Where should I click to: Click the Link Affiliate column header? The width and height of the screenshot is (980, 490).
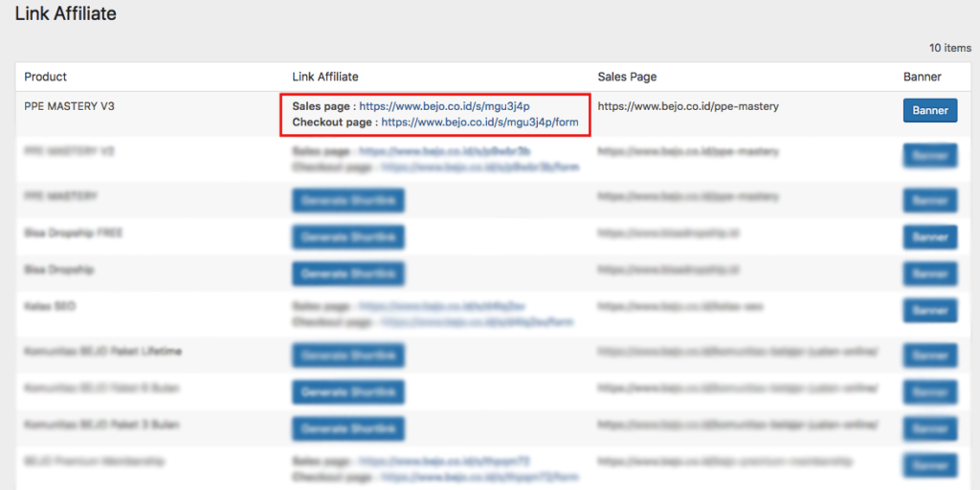pyautogui.click(x=324, y=77)
